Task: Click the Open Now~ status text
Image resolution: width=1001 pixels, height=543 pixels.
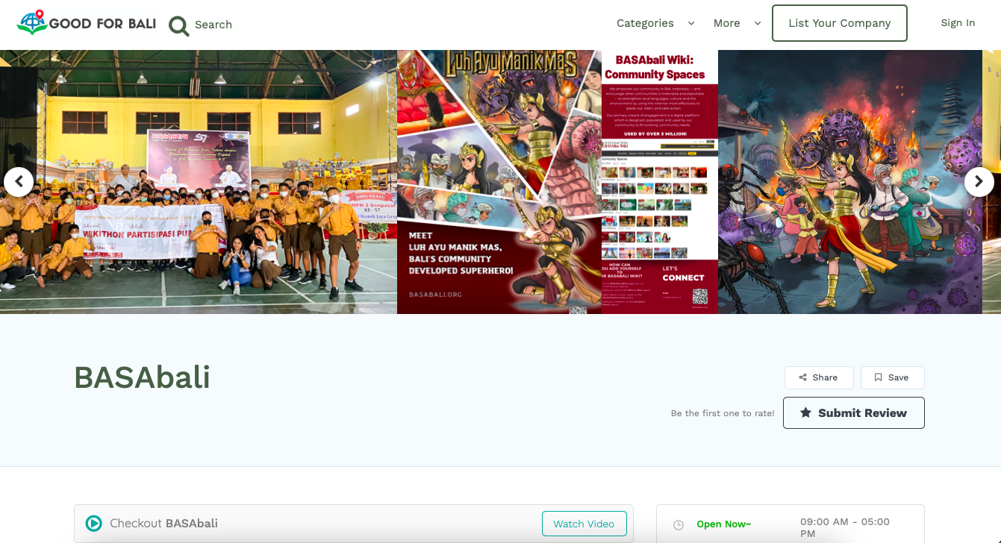Action: click(723, 524)
